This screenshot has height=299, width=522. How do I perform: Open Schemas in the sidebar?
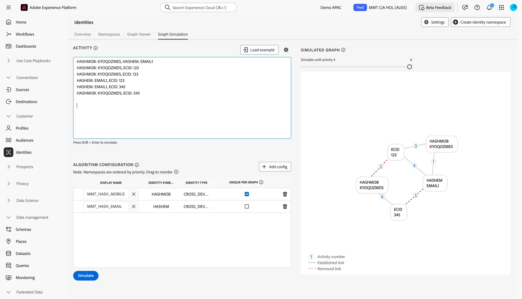23,229
